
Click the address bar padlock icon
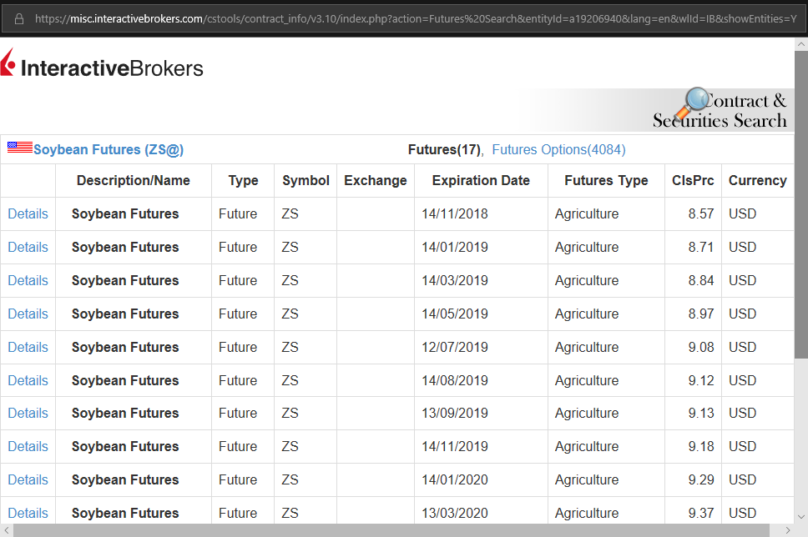click(20, 18)
